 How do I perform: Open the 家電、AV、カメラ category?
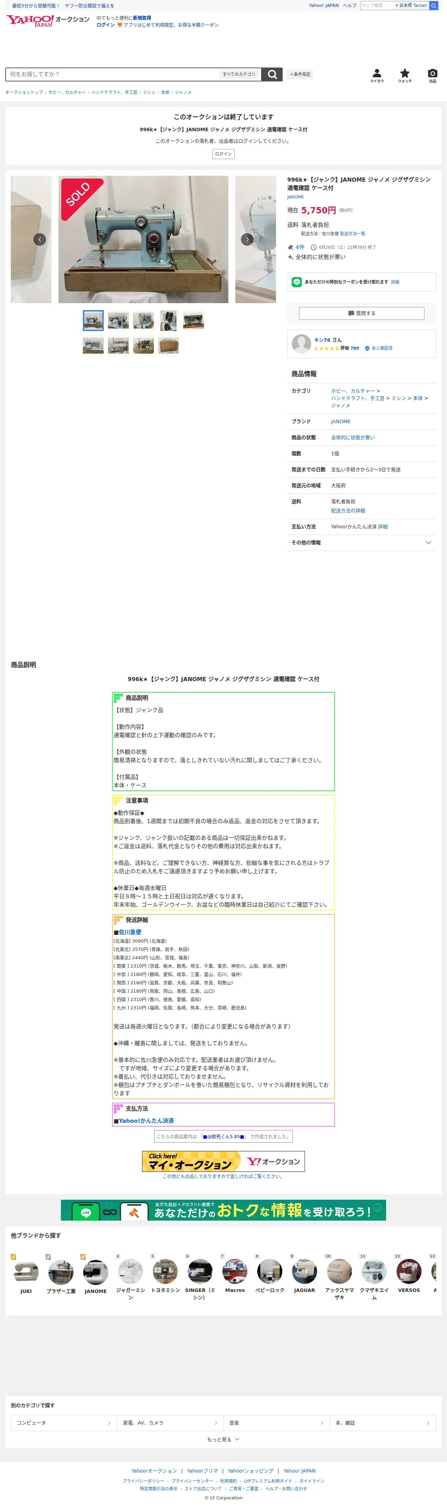(x=170, y=1423)
